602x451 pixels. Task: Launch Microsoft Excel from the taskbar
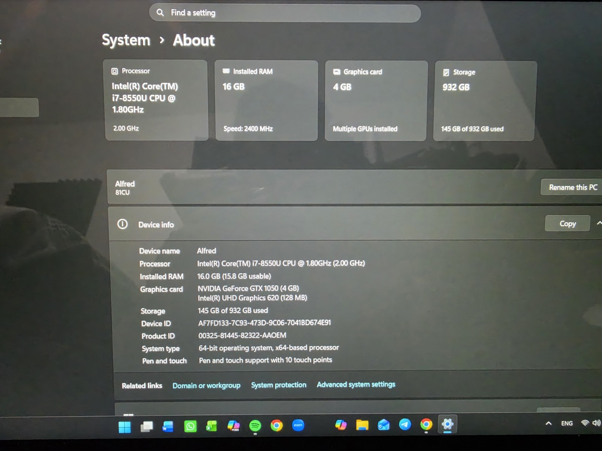[211, 426]
